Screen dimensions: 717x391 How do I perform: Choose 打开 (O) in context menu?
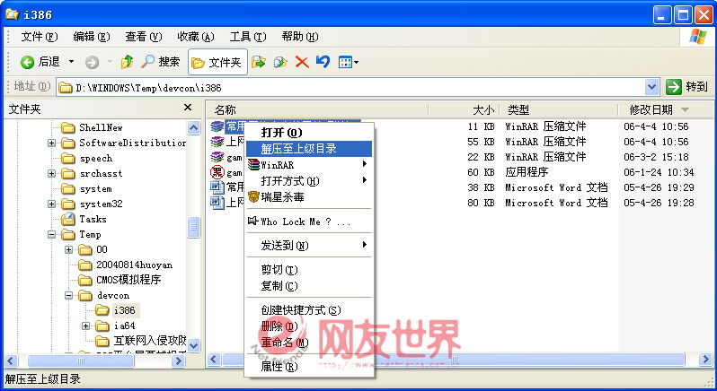309,133
